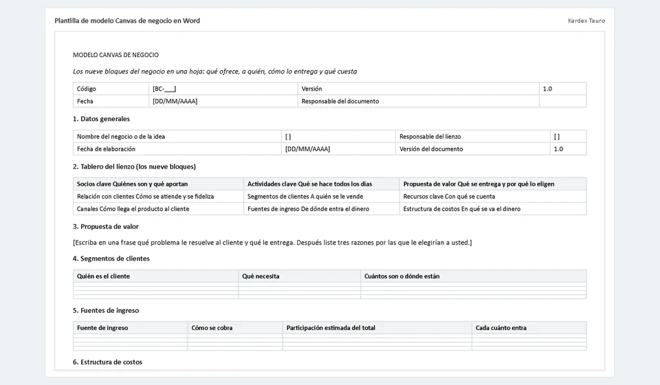Click the 'Quién es el cliente' column header
Screen dimensions: 660x385
156,276
